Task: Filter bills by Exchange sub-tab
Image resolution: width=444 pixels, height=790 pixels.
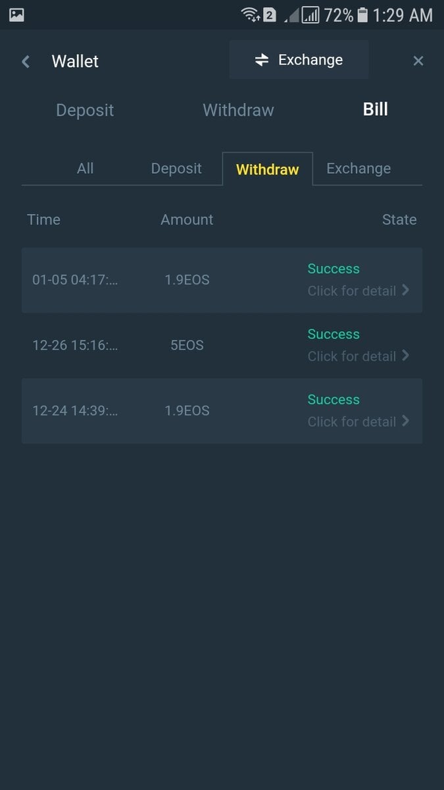Action: coord(358,169)
